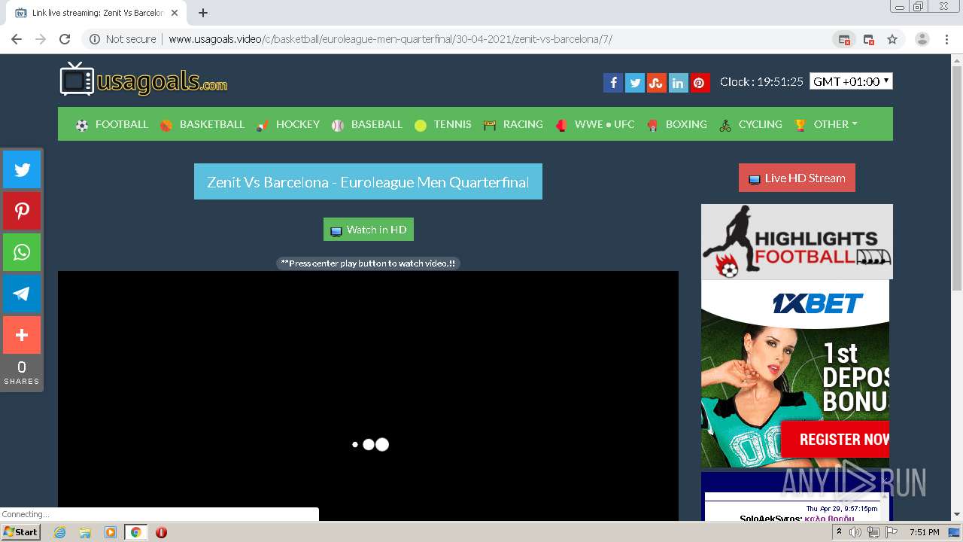This screenshot has width=963, height=542.
Task: Open the HOCKEY menu
Action: point(288,124)
